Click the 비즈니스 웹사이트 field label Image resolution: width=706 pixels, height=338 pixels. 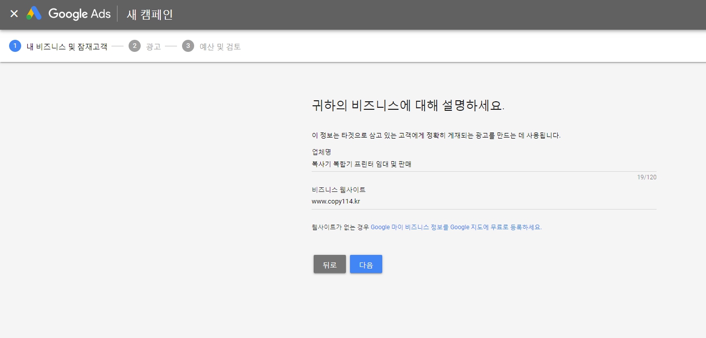click(x=338, y=190)
